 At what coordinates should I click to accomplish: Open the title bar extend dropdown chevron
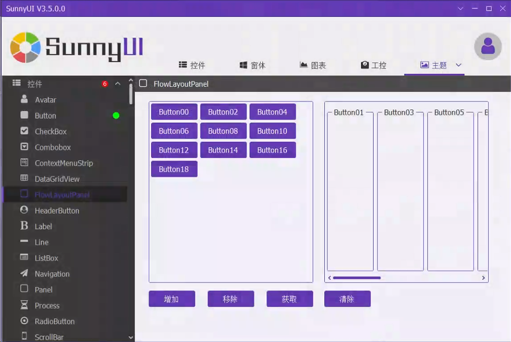coord(460,9)
